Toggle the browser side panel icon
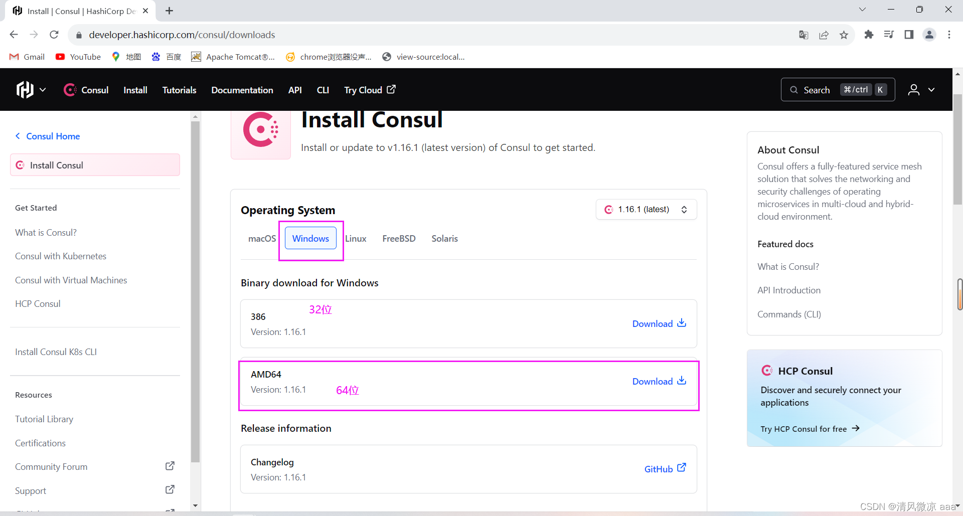This screenshot has width=963, height=516. pyautogui.click(x=909, y=35)
